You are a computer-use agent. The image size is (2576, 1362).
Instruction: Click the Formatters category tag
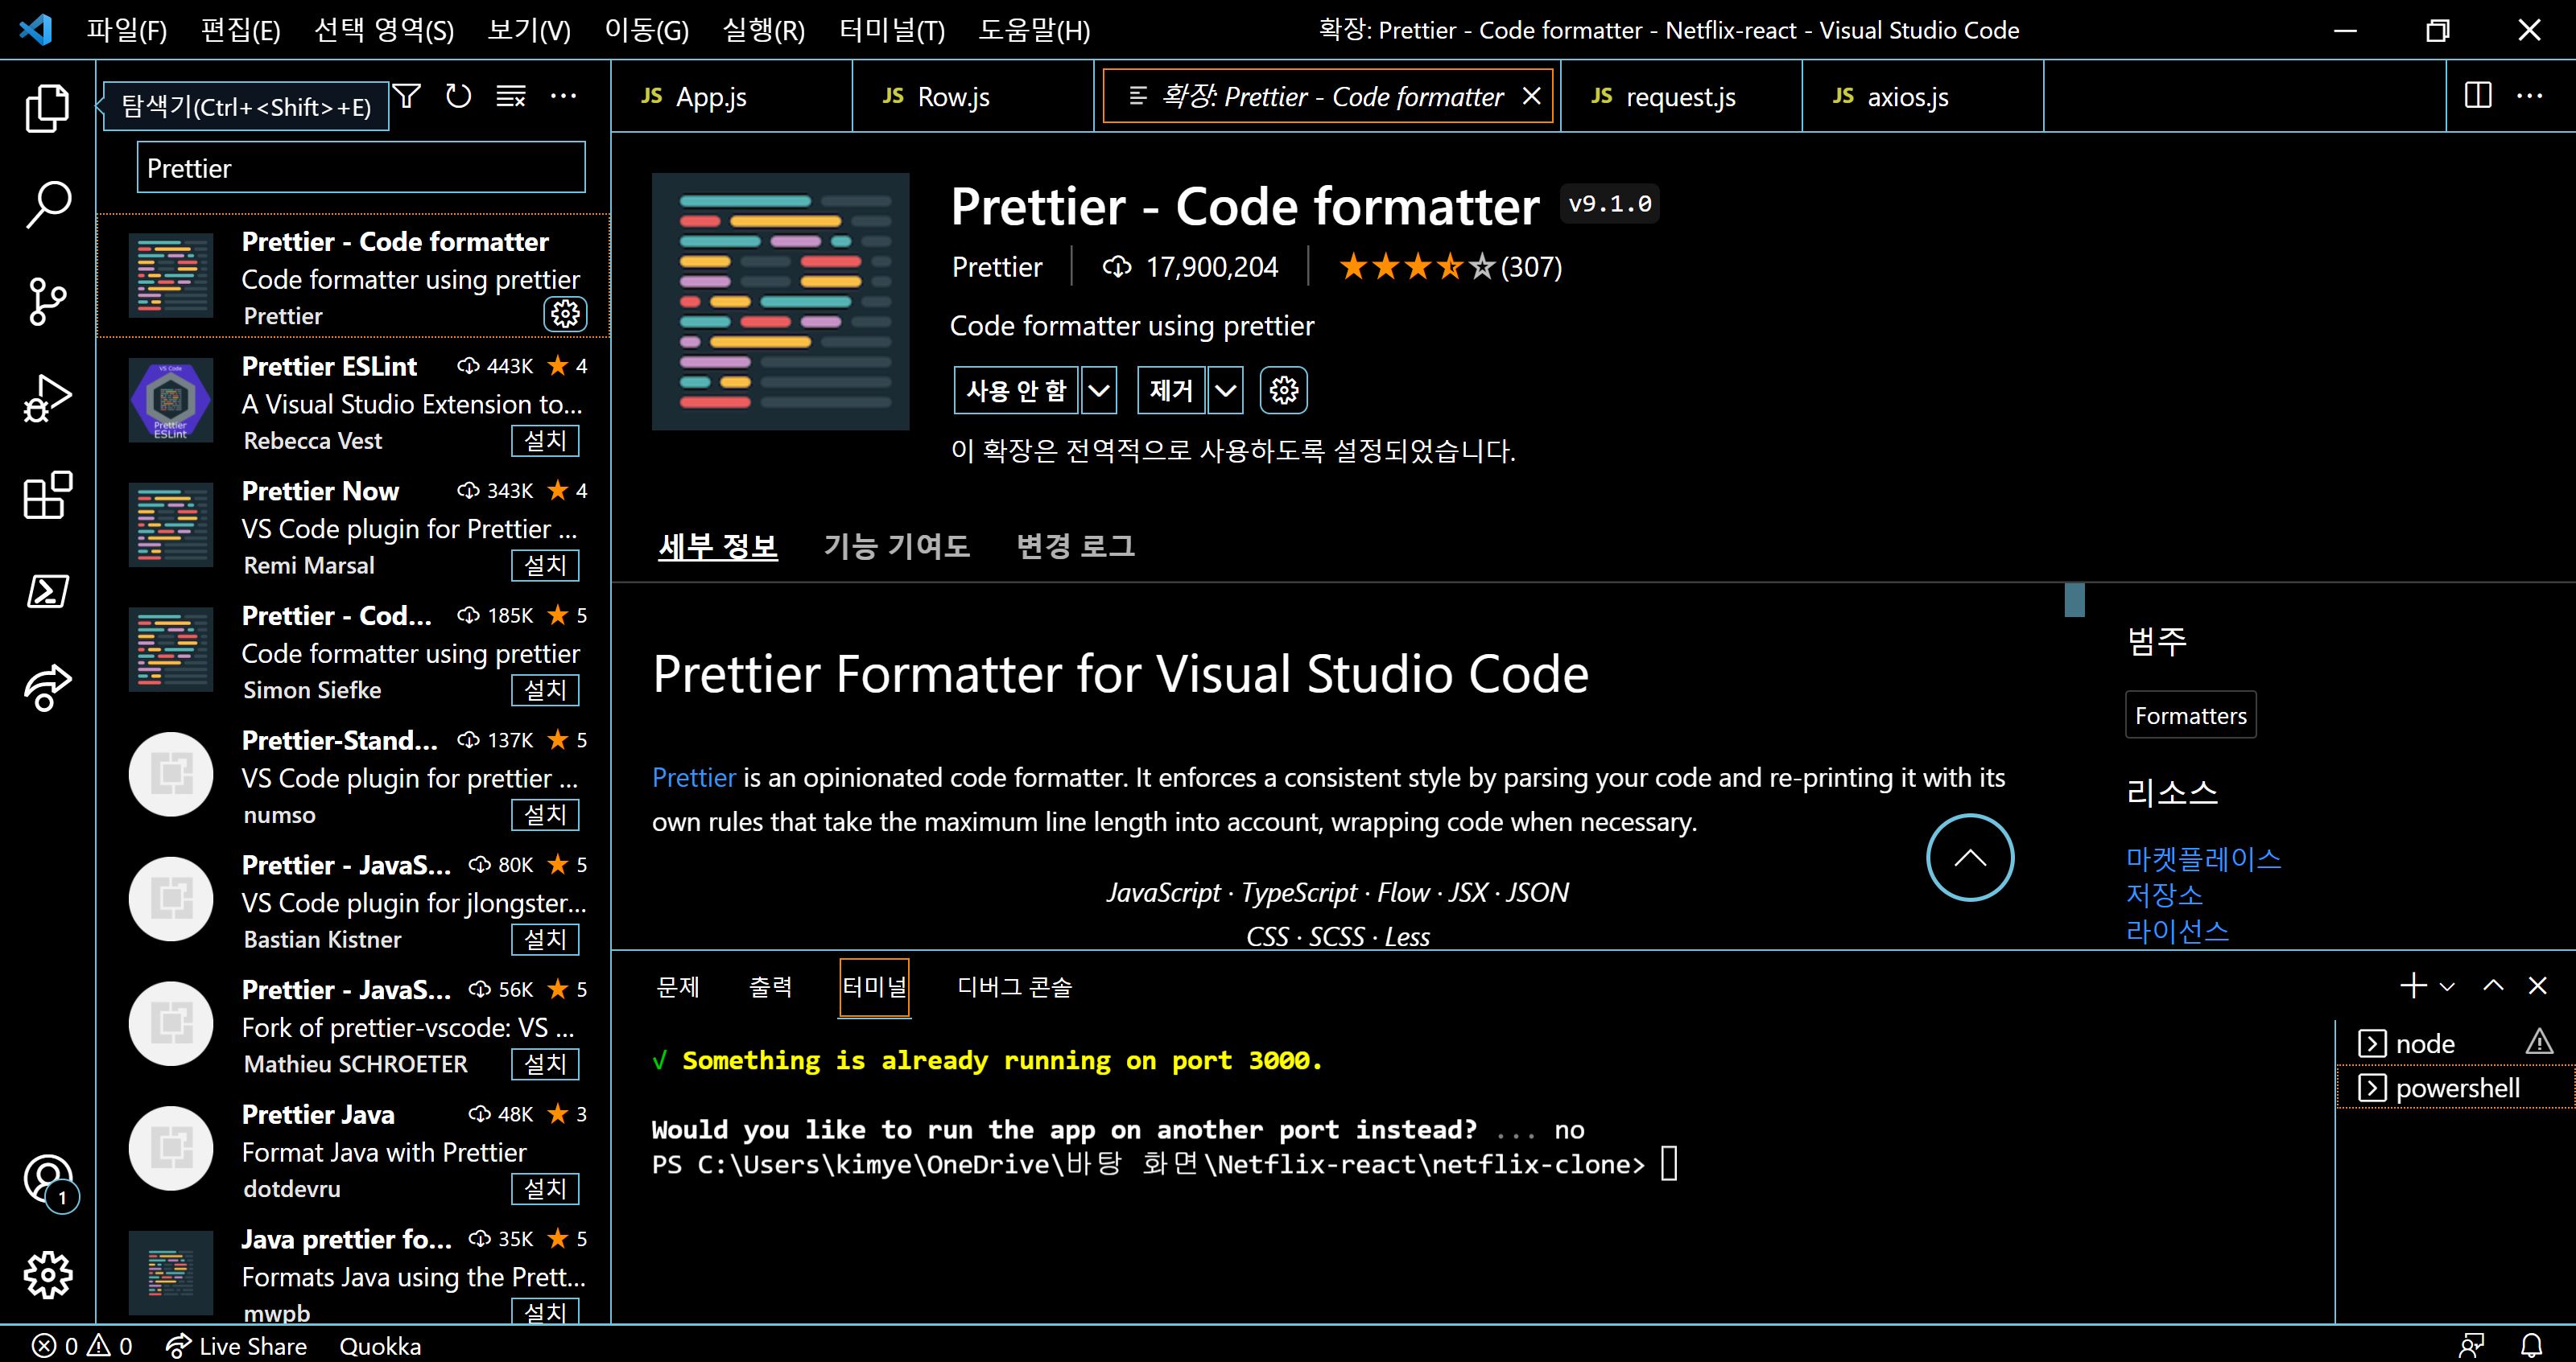[x=2190, y=715]
